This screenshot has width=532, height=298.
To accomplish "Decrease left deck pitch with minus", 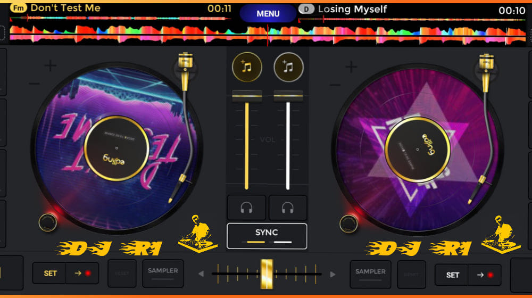I will [x=34, y=84].
